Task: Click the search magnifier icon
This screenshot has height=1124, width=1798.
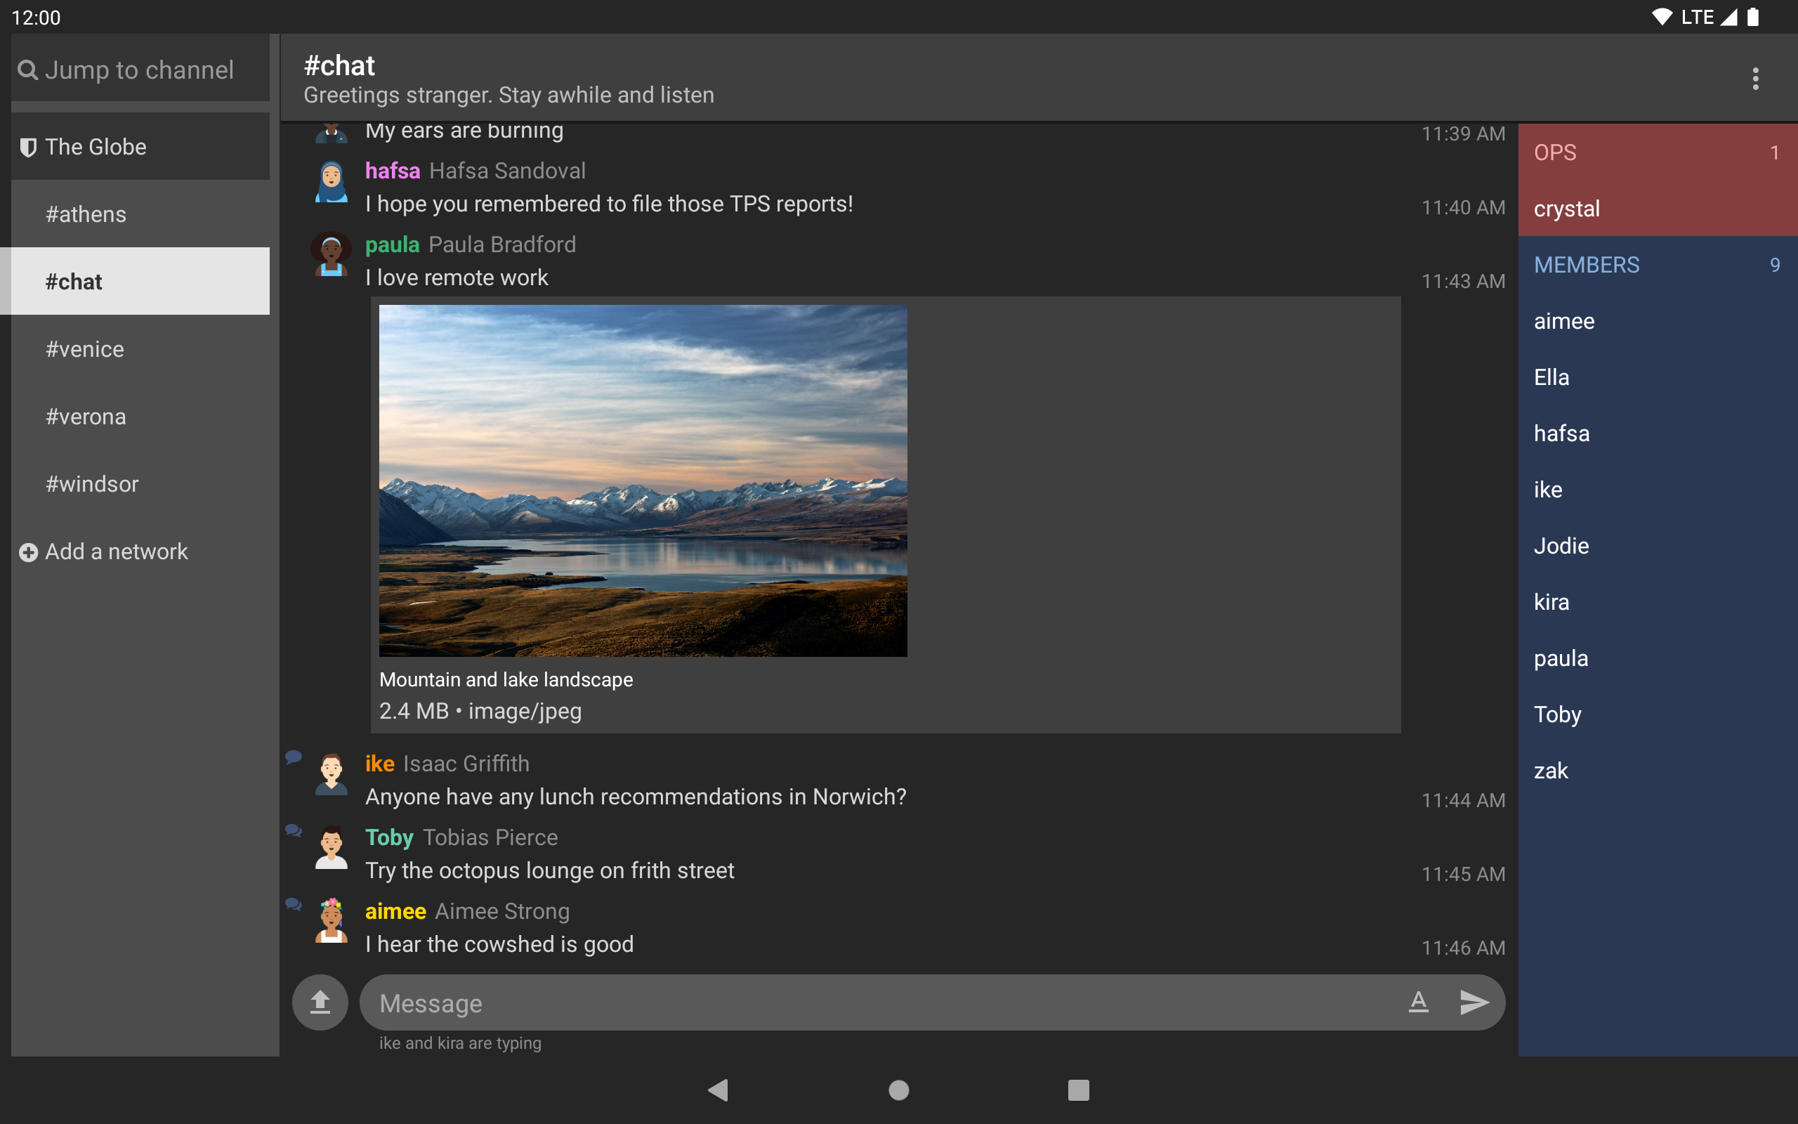Action: click(x=27, y=70)
